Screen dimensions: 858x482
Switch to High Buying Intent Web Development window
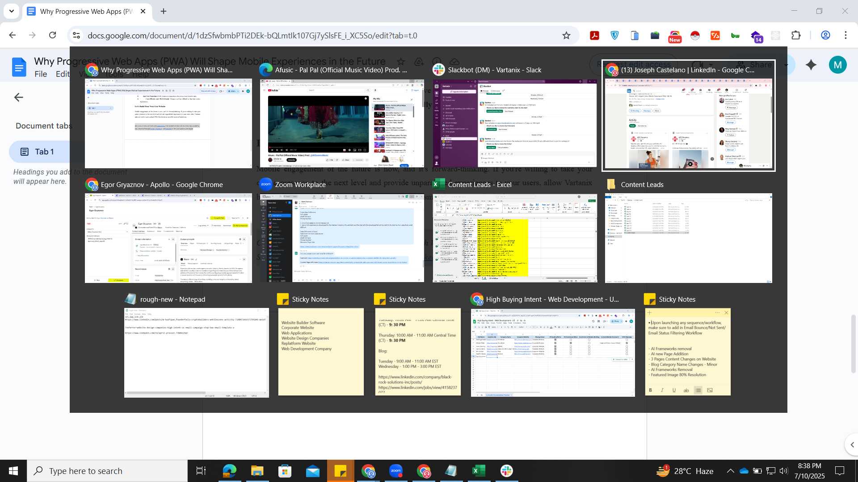(553, 353)
